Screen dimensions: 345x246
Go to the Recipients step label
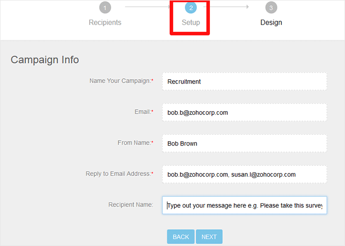point(105,22)
